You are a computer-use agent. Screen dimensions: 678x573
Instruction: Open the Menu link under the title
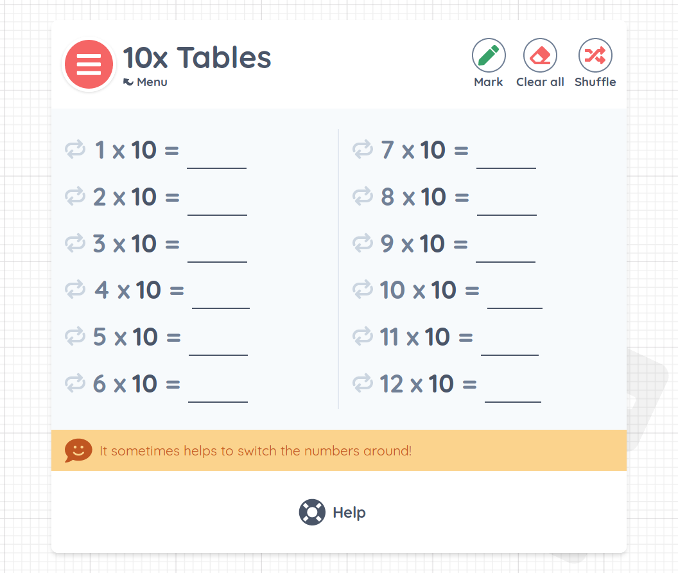pyautogui.click(x=145, y=82)
